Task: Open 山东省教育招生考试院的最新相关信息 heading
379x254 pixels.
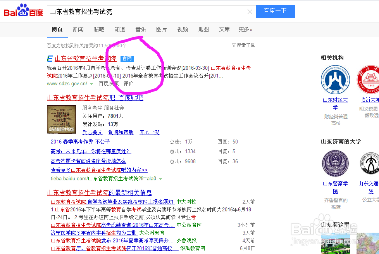Action: 100,193
